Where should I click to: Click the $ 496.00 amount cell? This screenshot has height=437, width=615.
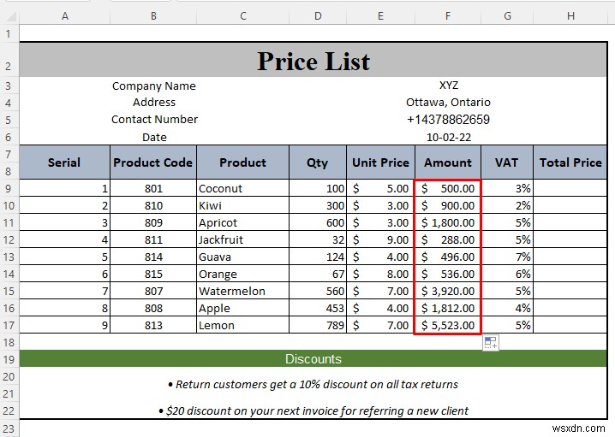coord(448,257)
